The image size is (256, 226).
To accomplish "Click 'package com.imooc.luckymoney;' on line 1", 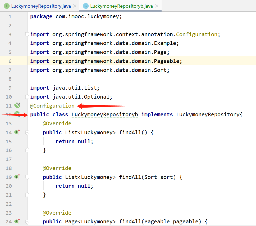I will point(76,16).
